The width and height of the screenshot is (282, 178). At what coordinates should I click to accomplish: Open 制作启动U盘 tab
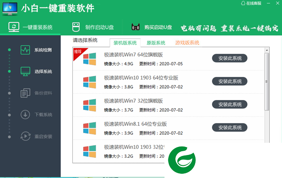pos(93,27)
